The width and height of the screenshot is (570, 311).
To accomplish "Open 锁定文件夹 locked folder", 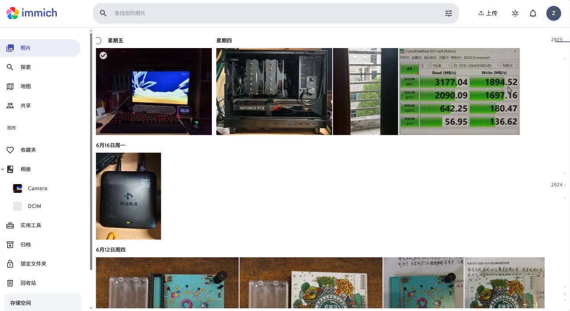I will [40, 264].
